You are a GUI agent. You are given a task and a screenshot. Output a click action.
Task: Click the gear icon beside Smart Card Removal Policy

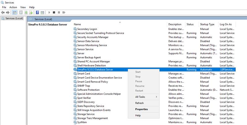(75, 82)
